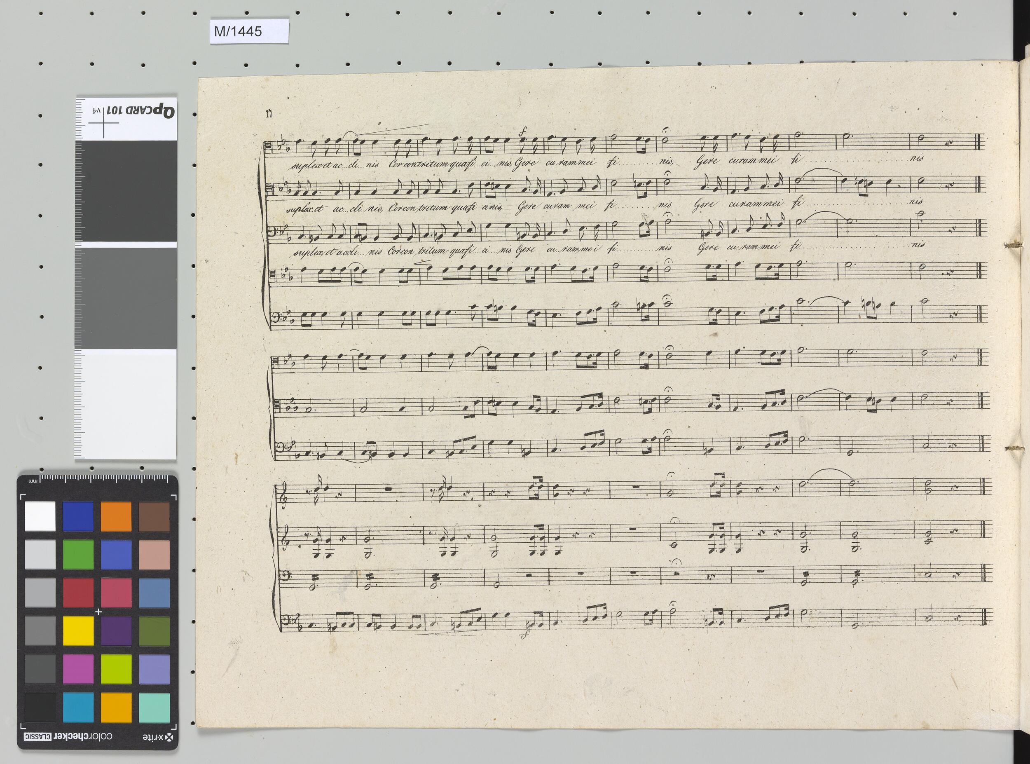
Task: Click the pure white swatch on the colorchecker
Action: [x=40, y=516]
